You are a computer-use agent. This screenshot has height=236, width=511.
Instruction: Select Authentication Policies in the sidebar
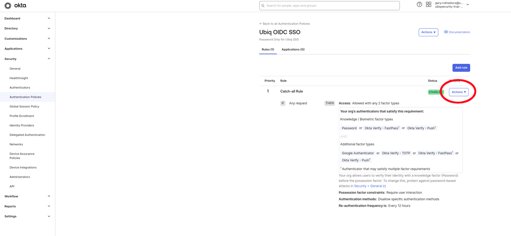coord(26,97)
